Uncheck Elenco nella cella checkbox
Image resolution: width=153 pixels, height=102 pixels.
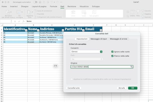112,56
